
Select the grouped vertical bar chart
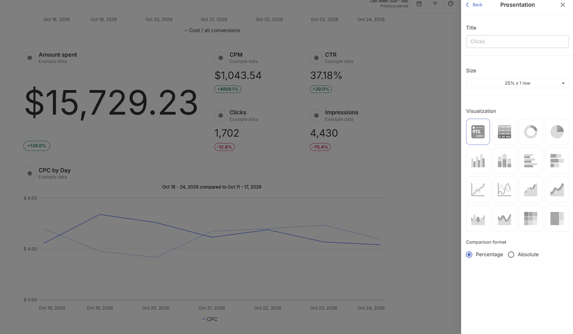(x=478, y=161)
